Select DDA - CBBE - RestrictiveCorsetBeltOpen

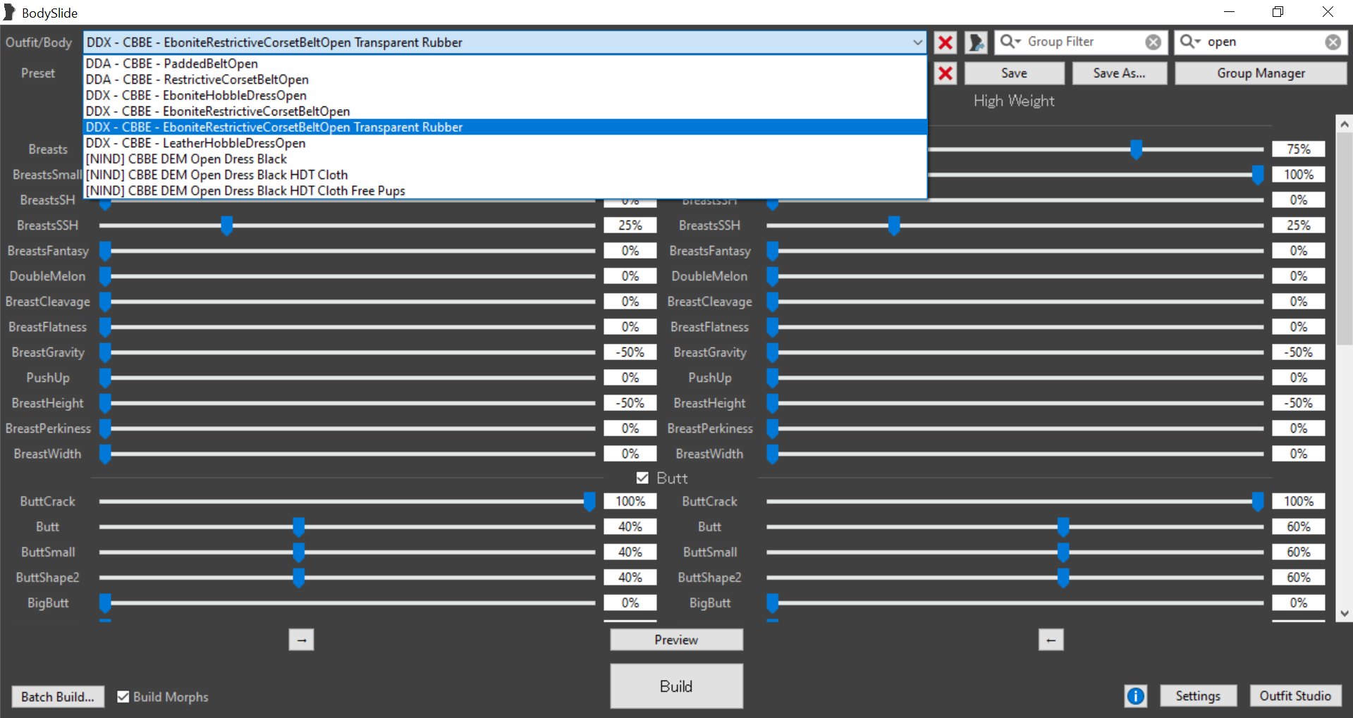(x=505, y=80)
